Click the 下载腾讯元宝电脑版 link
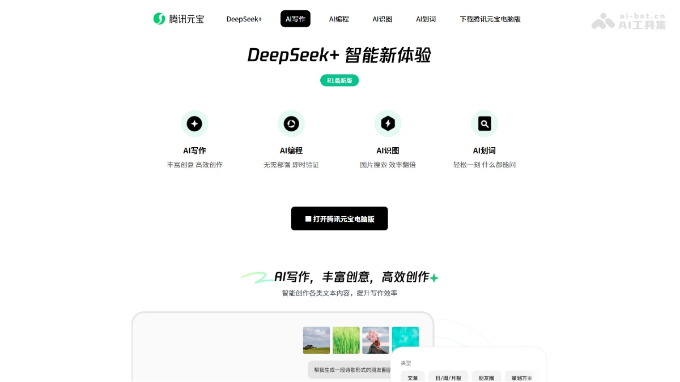The width and height of the screenshot is (680, 382). click(x=490, y=19)
